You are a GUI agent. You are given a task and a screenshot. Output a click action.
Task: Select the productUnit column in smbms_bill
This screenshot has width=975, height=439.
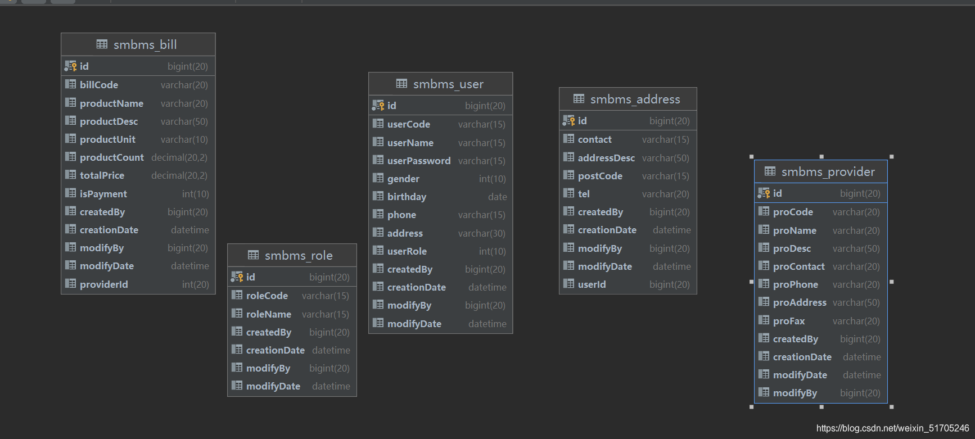(138, 139)
